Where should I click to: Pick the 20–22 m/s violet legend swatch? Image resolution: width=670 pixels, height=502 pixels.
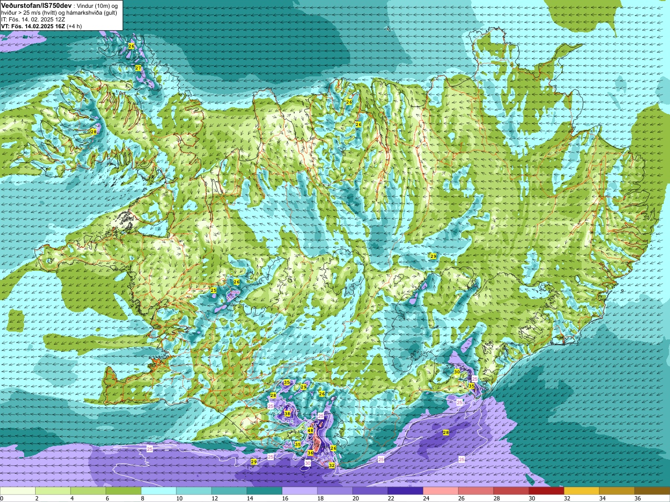[370, 491]
